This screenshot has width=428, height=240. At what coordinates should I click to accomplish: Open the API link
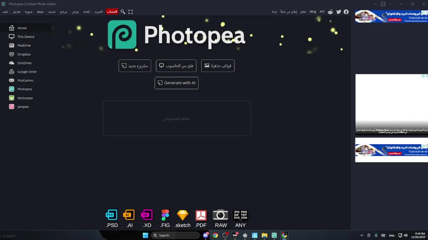[x=322, y=12]
